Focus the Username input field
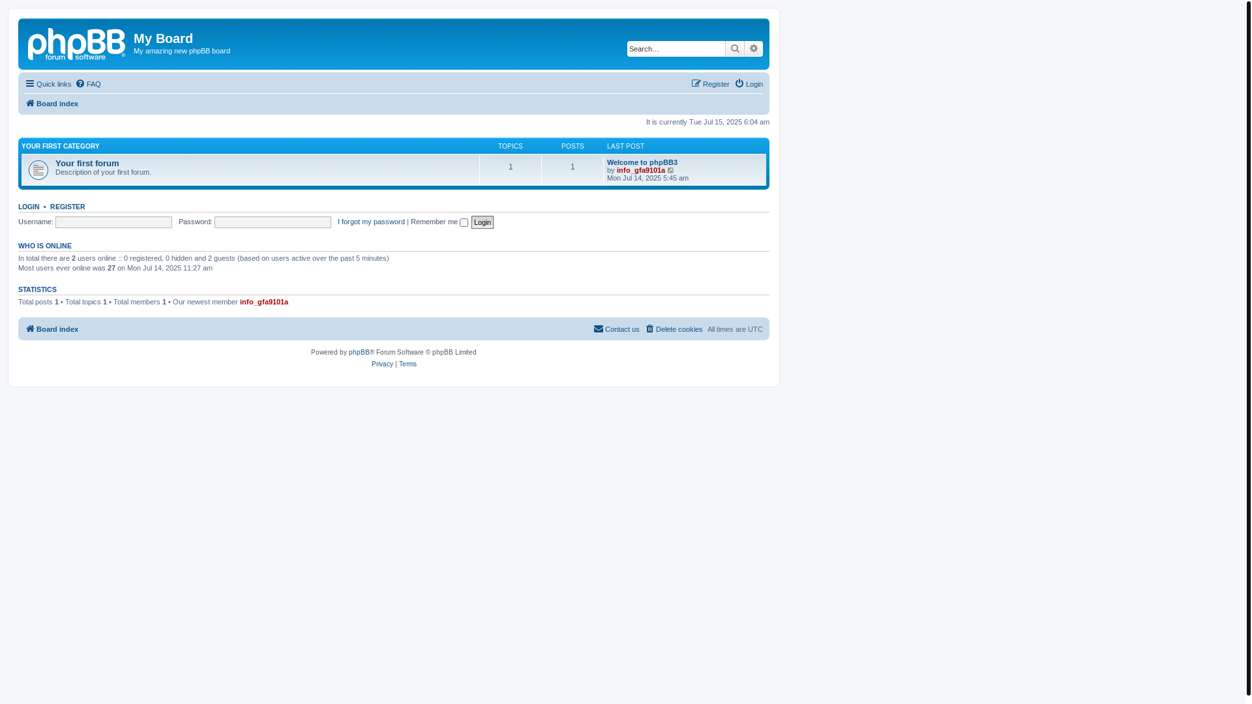Viewport: 1252px width, 704px height. pos(113,222)
